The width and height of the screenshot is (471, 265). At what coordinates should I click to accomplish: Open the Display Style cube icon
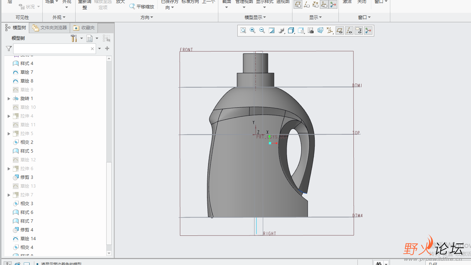(x=291, y=31)
